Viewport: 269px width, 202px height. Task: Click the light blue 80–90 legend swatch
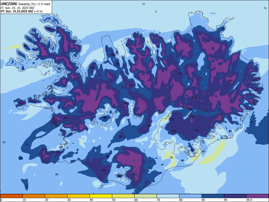190,196
